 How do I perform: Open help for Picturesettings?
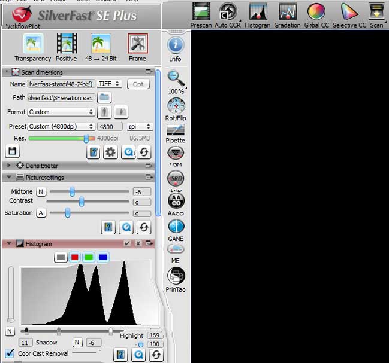108,227
